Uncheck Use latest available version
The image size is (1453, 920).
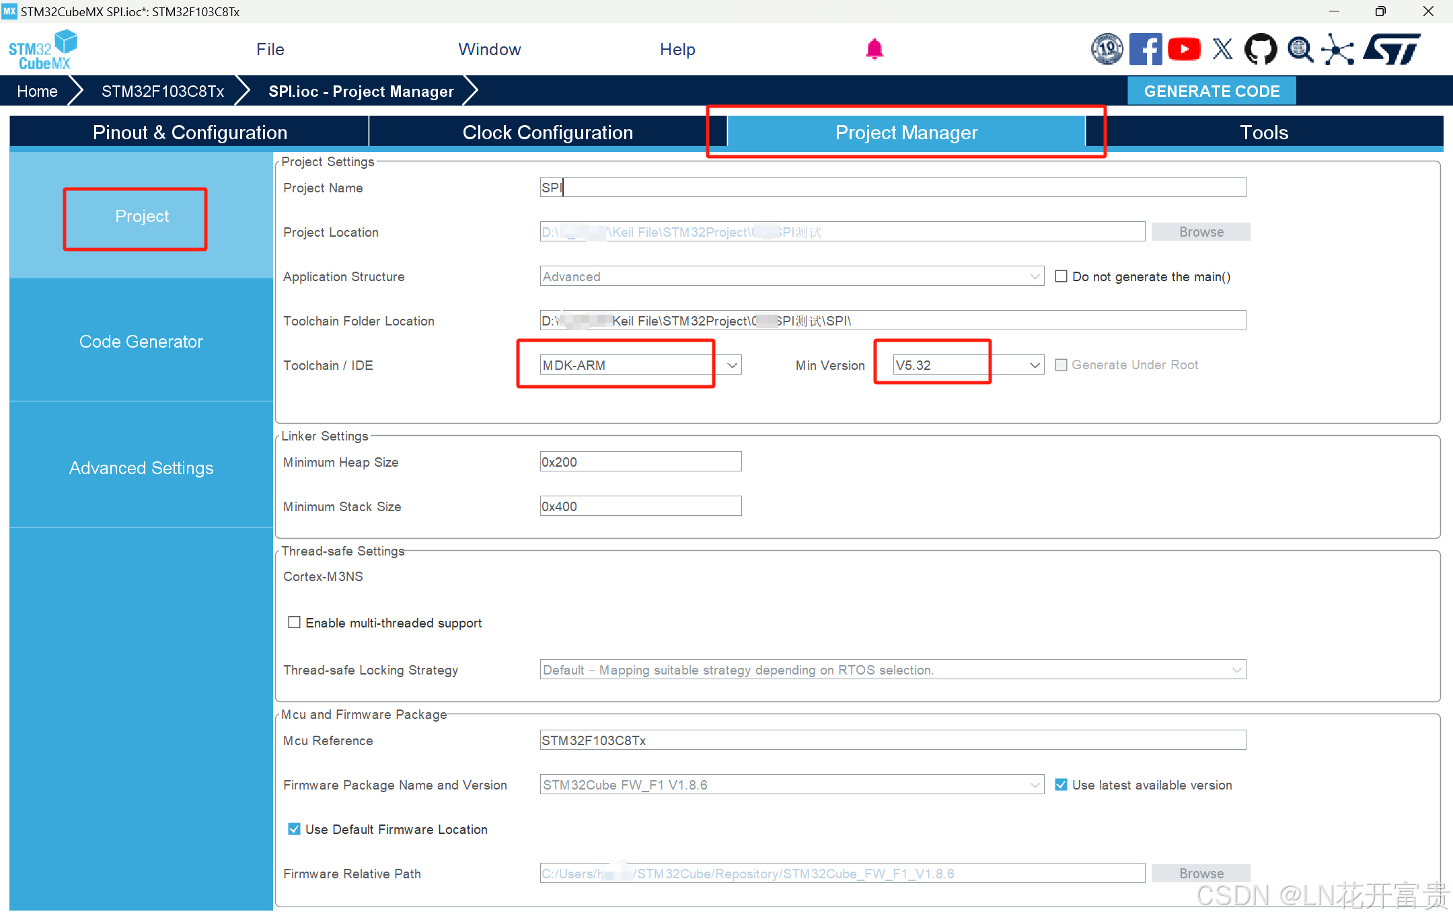pos(1061,785)
